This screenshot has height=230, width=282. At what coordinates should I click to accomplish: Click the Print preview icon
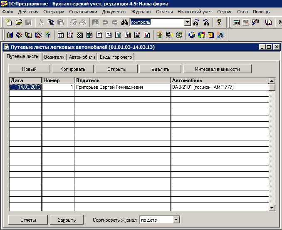(83, 22)
